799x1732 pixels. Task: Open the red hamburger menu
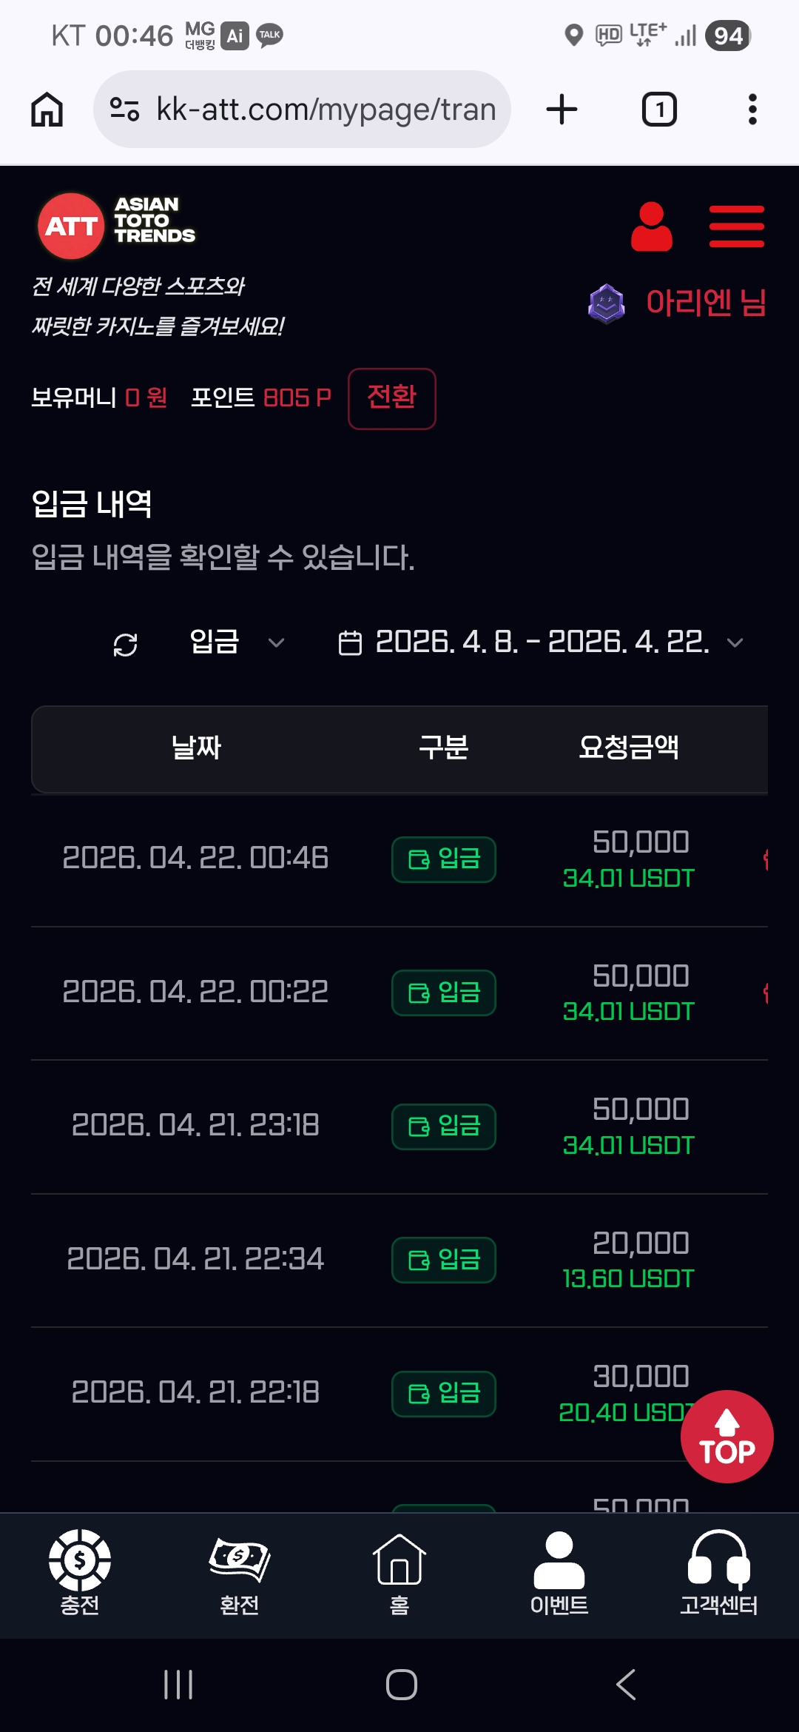click(x=736, y=226)
